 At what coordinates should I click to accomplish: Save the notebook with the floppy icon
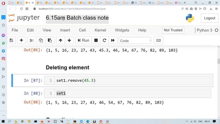coord(11,40)
